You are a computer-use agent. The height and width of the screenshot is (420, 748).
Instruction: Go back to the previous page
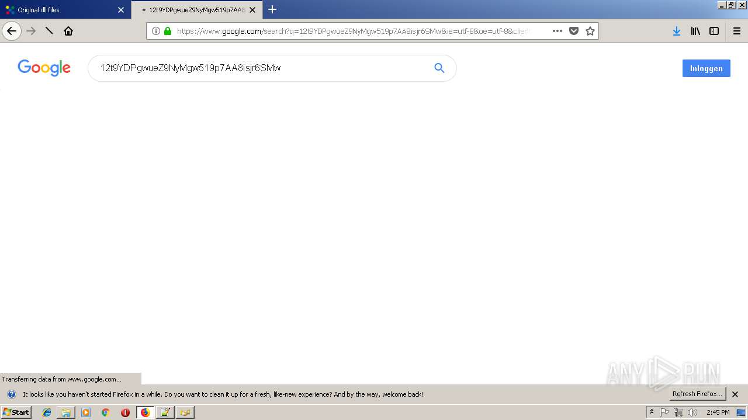pos(12,31)
